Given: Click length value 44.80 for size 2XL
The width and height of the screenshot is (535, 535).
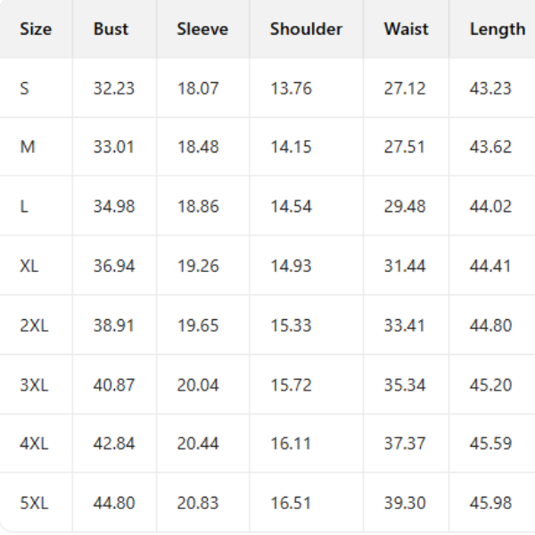Looking at the screenshot, I should tap(490, 325).
